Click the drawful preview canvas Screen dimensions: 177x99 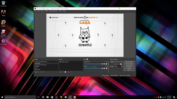click(85, 35)
